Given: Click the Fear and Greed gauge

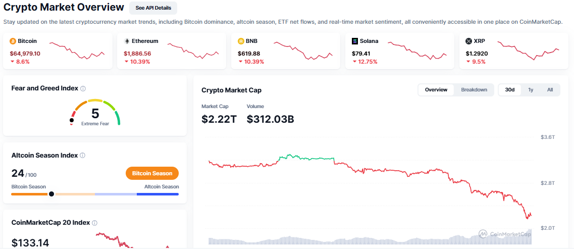Looking at the screenshot, I should (95, 112).
